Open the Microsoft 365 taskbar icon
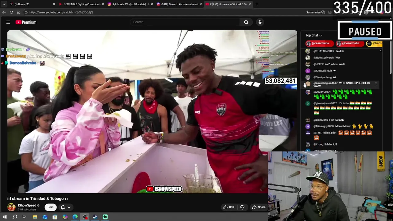Viewport: 393px width, 221px height. pyautogui.click(x=65, y=217)
